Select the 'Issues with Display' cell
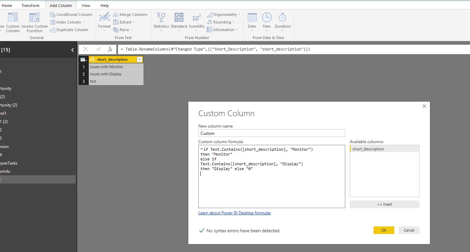Image resolution: width=470 pixels, height=252 pixels. point(116,74)
